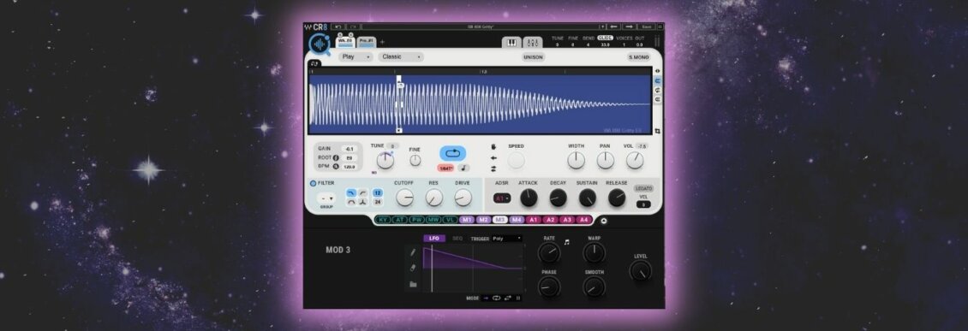Switch modulator to SEQ mode
This screenshot has width=968, height=331.
pos(457,239)
